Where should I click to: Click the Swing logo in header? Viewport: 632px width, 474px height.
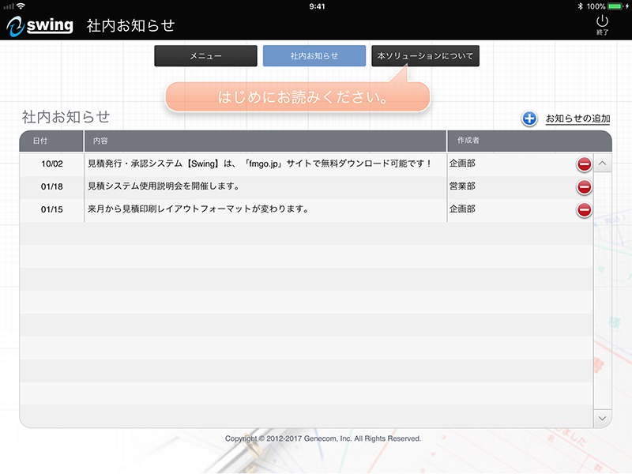point(39,25)
